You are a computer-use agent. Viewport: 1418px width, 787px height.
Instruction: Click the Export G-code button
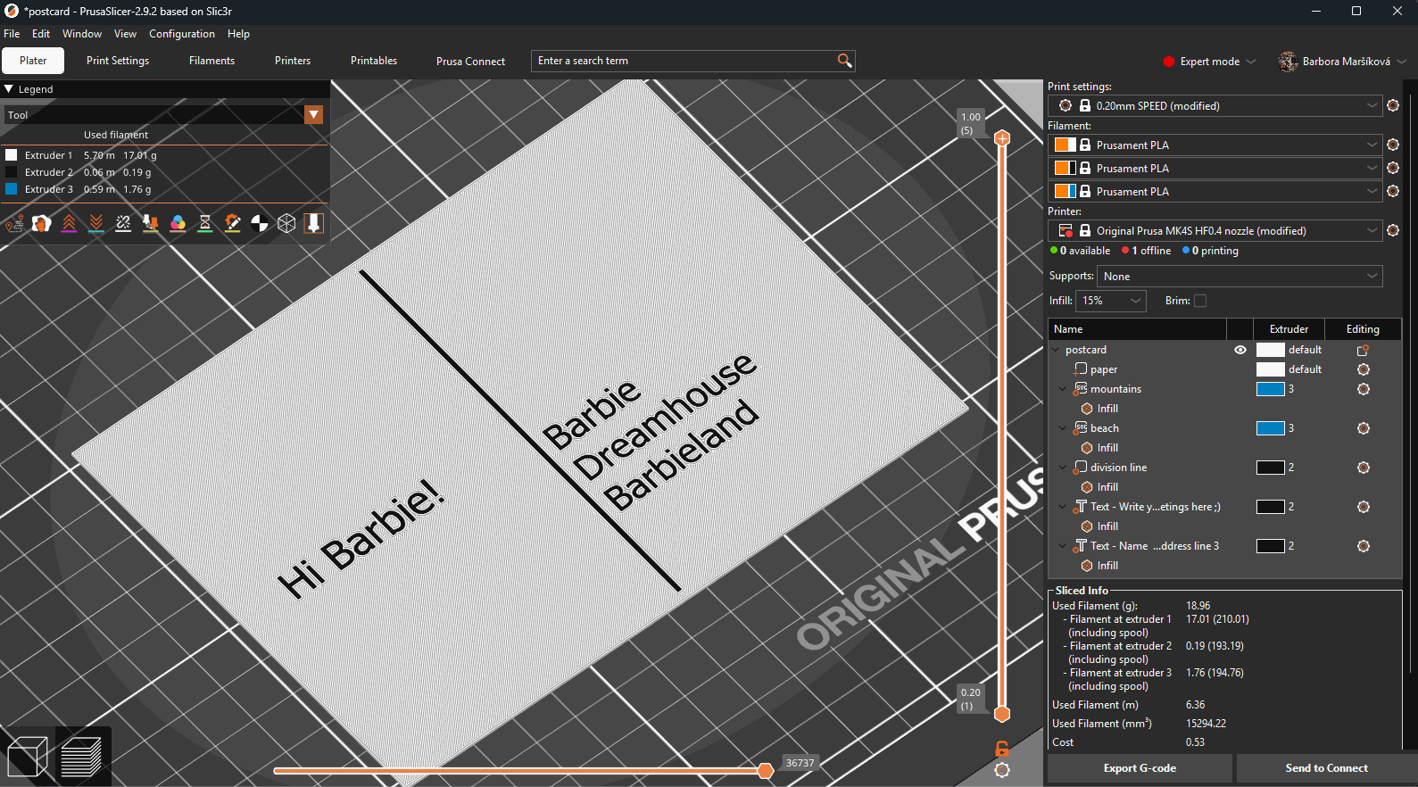point(1140,768)
